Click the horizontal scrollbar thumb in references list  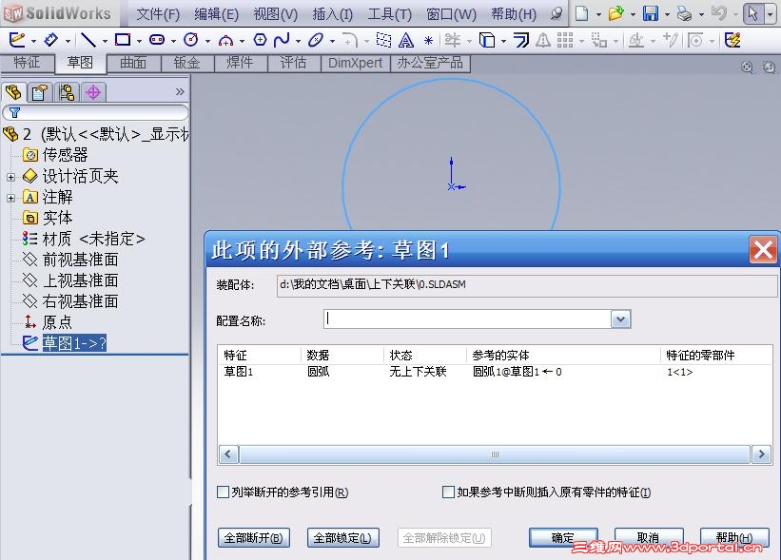point(495,454)
